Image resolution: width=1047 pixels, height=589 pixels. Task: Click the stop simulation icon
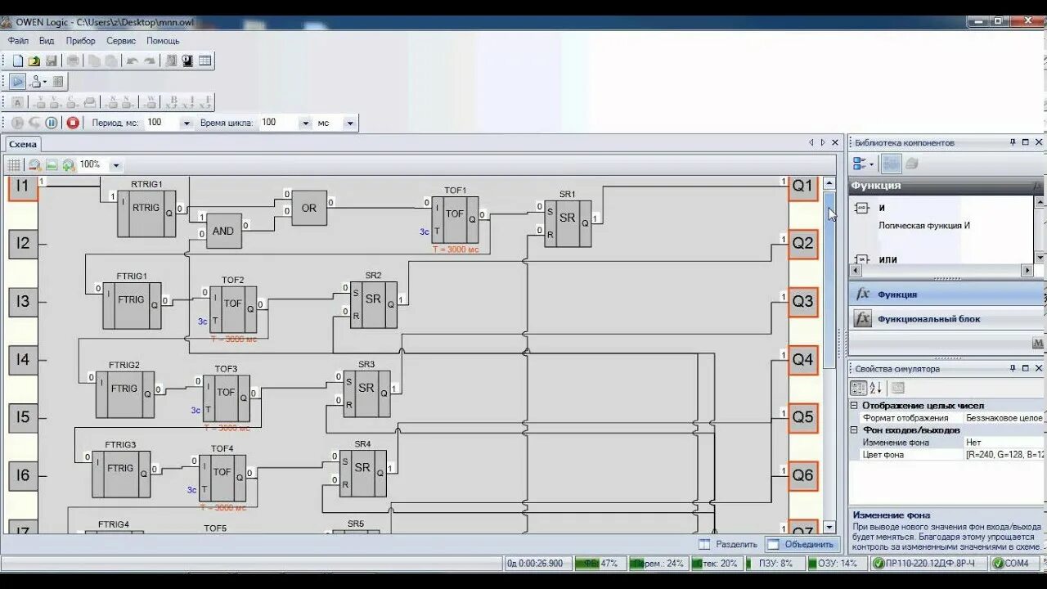point(73,123)
